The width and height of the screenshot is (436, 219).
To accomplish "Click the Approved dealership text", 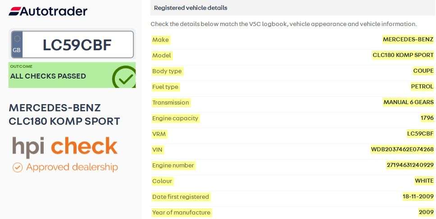I will [72, 167].
